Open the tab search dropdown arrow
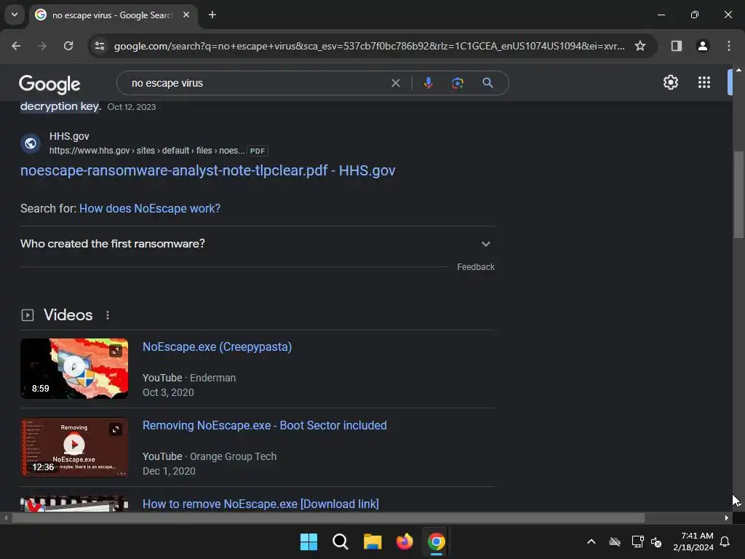This screenshot has width=745, height=559. point(15,15)
